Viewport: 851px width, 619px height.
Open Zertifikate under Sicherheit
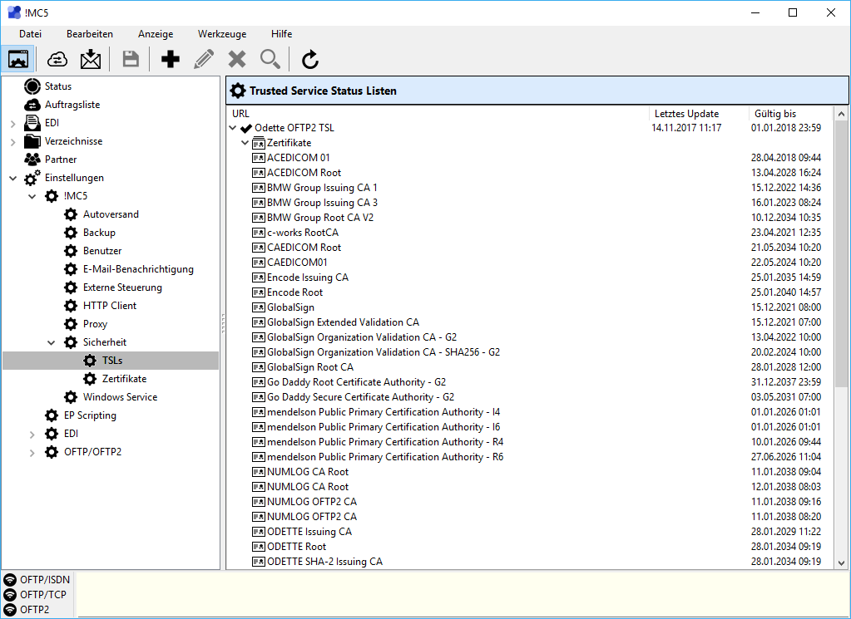click(124, 379)
